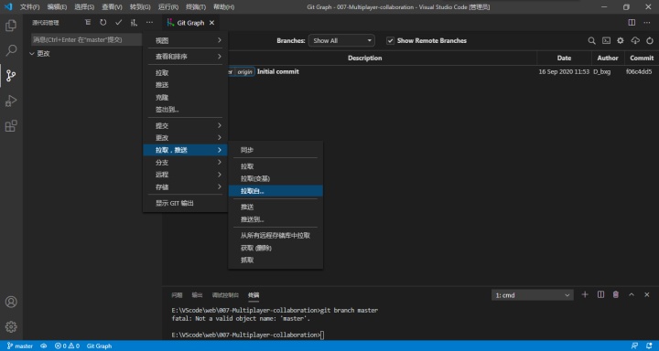Open the Branches 'Show All' dropdown
Screen dimensions: 659x351
pyautogui.click(x=341, y=41)
